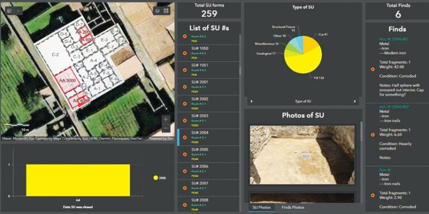This screenshot has width=429, height=214.
Task: Click the orange marker beside SU# 1051
Action: [x=185, y=70]
